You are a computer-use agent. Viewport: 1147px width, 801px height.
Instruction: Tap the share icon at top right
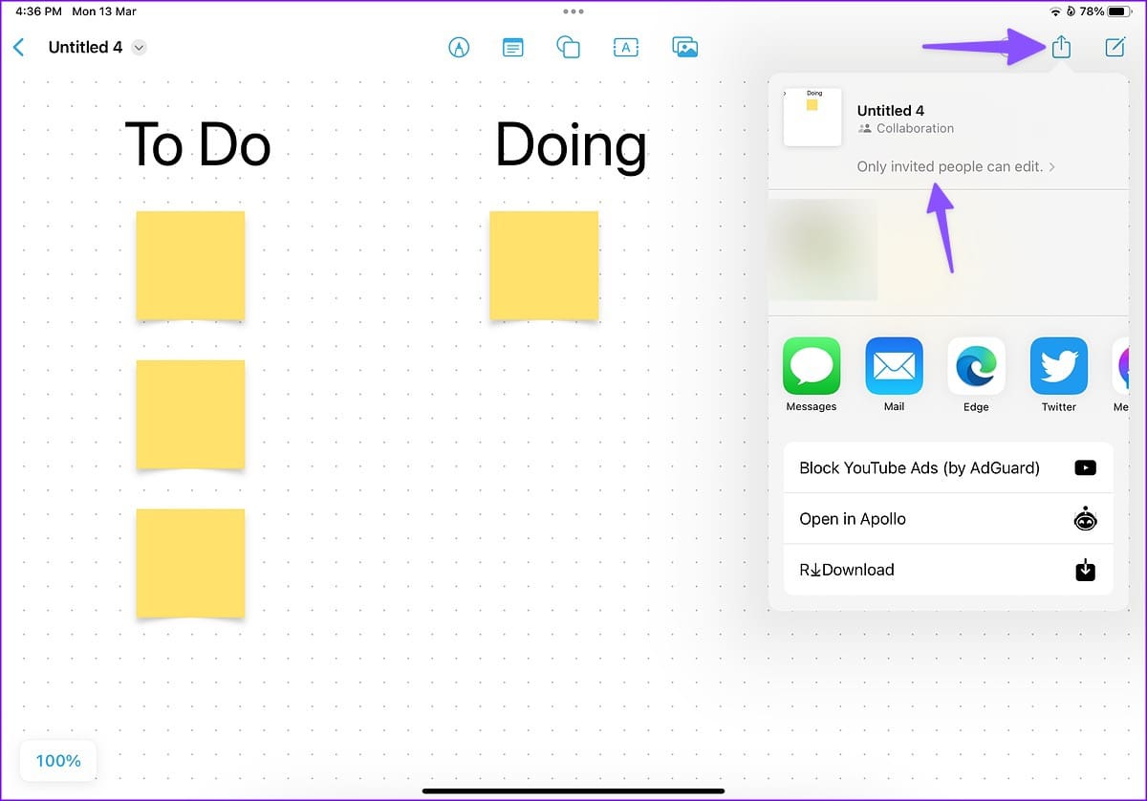tap(1061, 46)
